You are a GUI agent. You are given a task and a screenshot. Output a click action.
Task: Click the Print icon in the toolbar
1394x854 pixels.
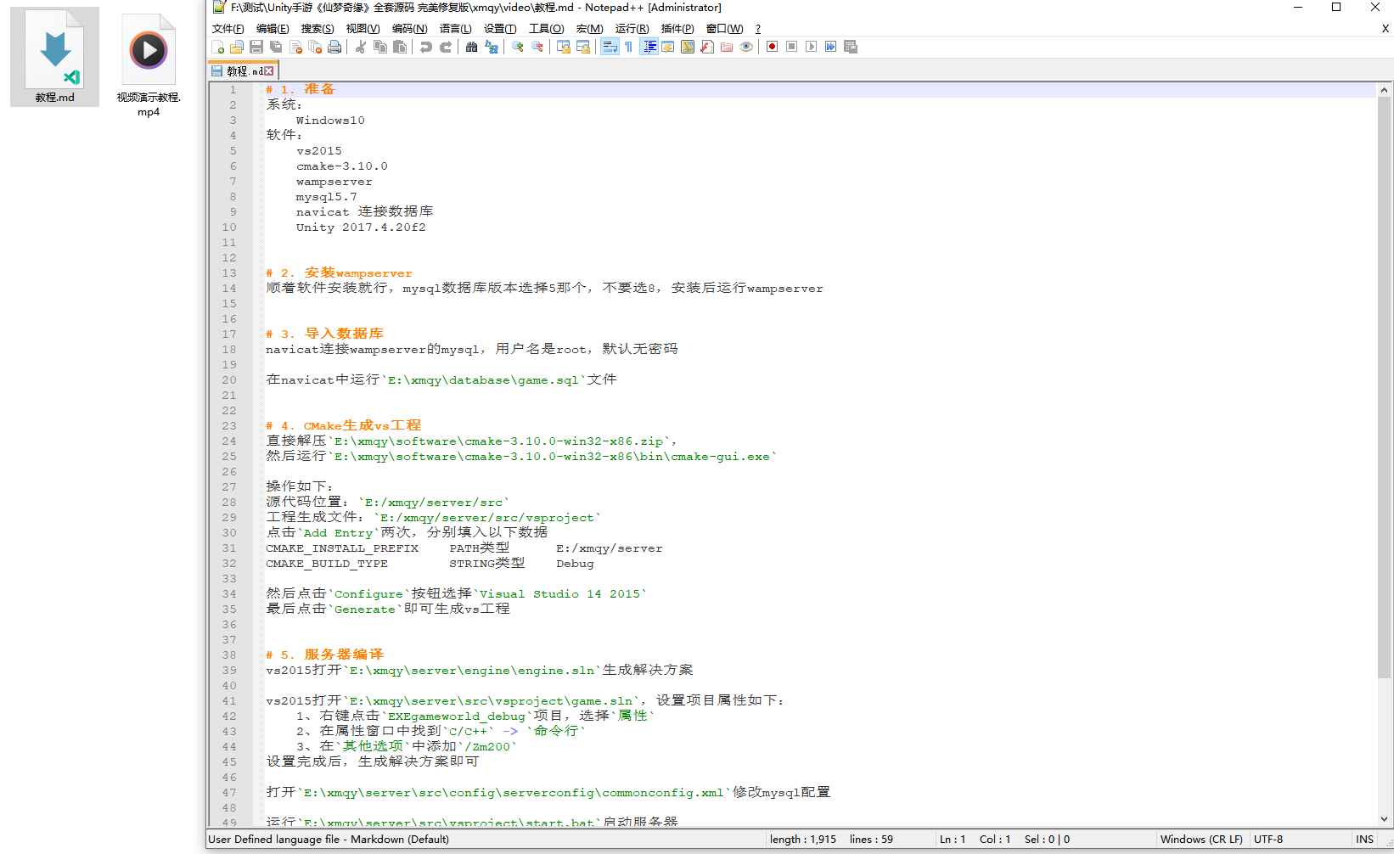pyautogui.click(x=334, y=48)
